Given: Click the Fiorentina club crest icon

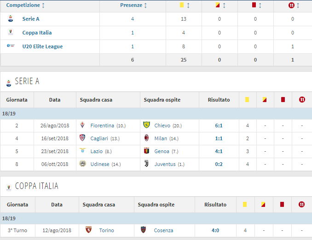Looking at the screenshot, I should coord(83,126).
